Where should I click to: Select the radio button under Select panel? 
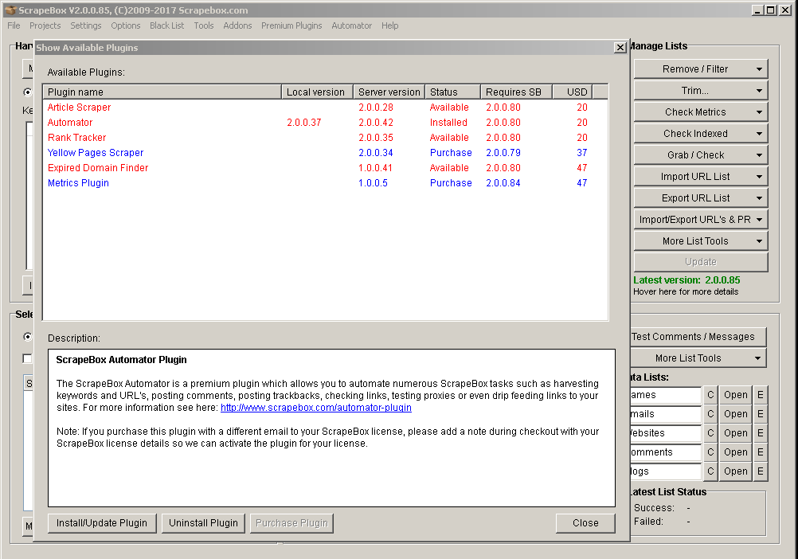pyautogui.click(x=28, y=337)
